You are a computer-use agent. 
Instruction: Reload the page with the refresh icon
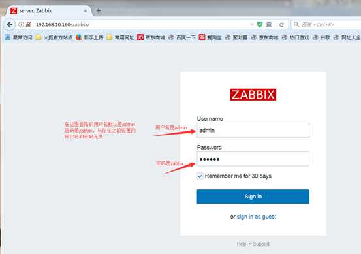281,25
